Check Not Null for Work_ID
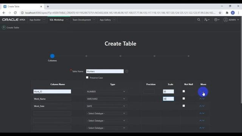This screenshot has width=242, height=136. click(184, 91)
